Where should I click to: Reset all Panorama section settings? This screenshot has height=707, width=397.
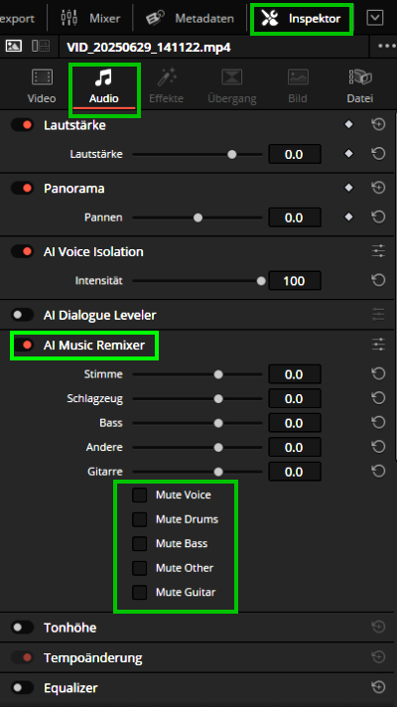click(378, 188)
